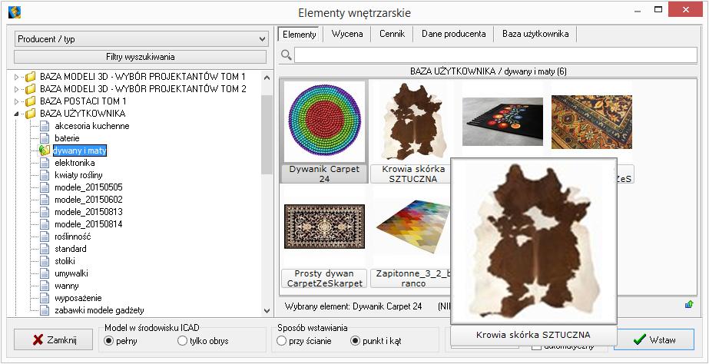
Task: Expand BAZA POSTACI TOM 1 node
Action: click(17, 101)
